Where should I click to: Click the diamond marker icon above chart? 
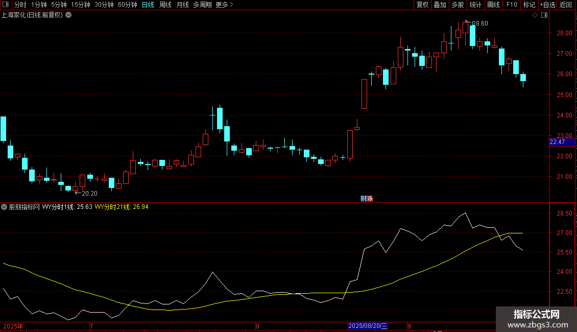click(535, 15)
